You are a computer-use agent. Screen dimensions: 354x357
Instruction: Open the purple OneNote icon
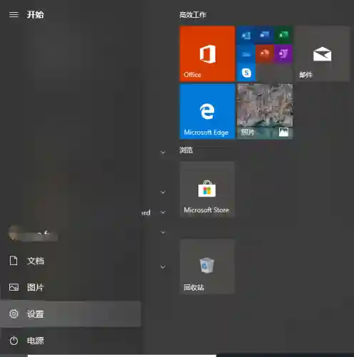[x=283, y=54]
